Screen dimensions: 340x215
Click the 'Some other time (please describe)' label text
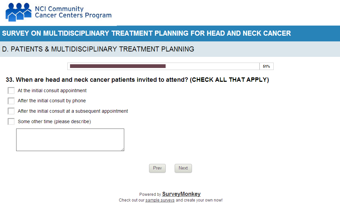point(54,121)
